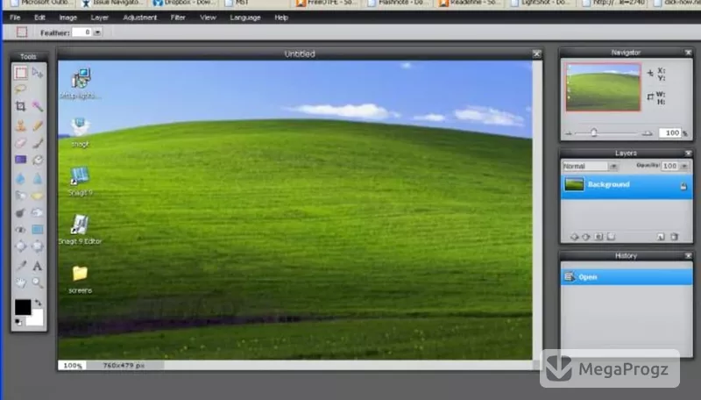701x400 pixels.
Task: Click the Navigator zoom percentage field
Action: point(669,132)
